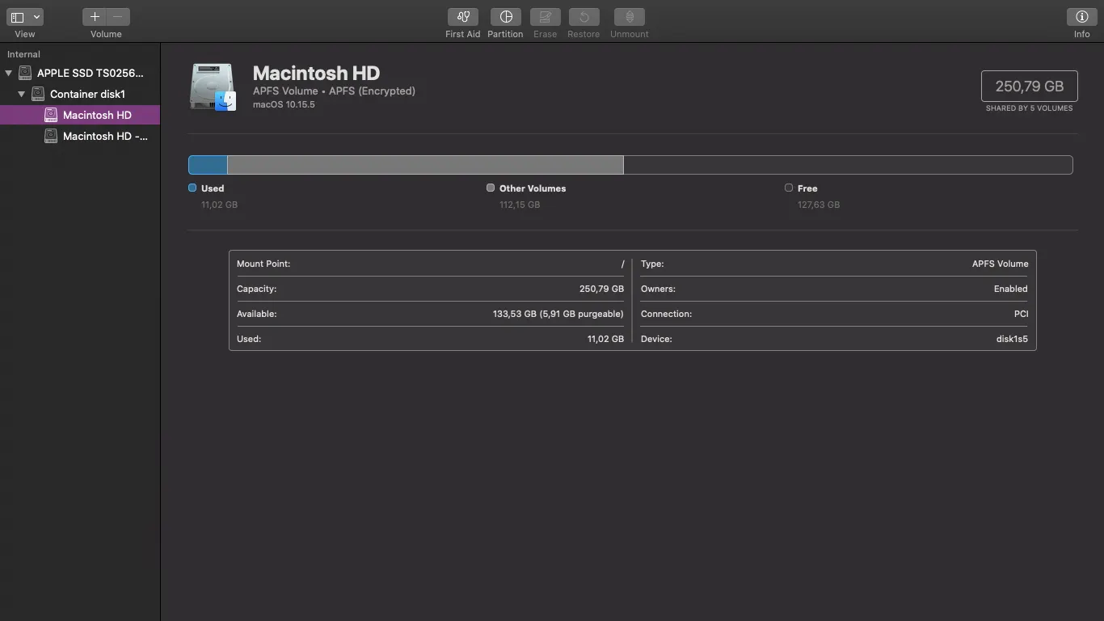Select the second Macintosh HD - volume
The width and height of the screenshot is (1104, 621).
click(x=105, y=136)
